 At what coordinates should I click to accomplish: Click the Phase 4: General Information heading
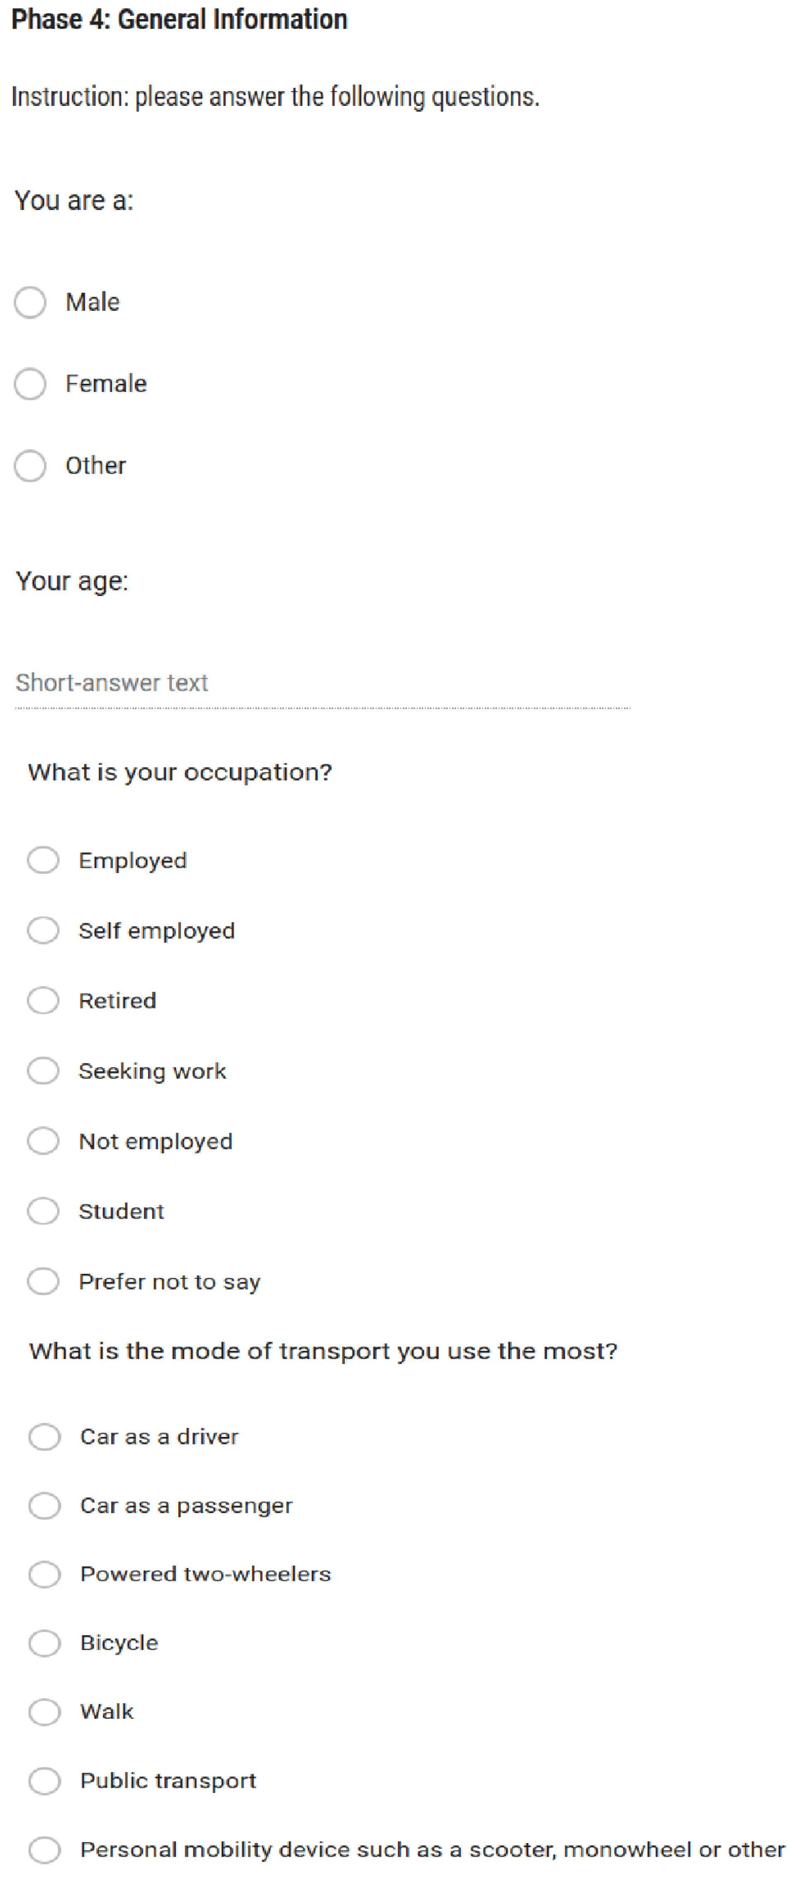pos(179,20)
